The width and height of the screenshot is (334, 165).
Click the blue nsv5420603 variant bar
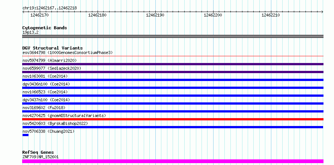(173, 127)
